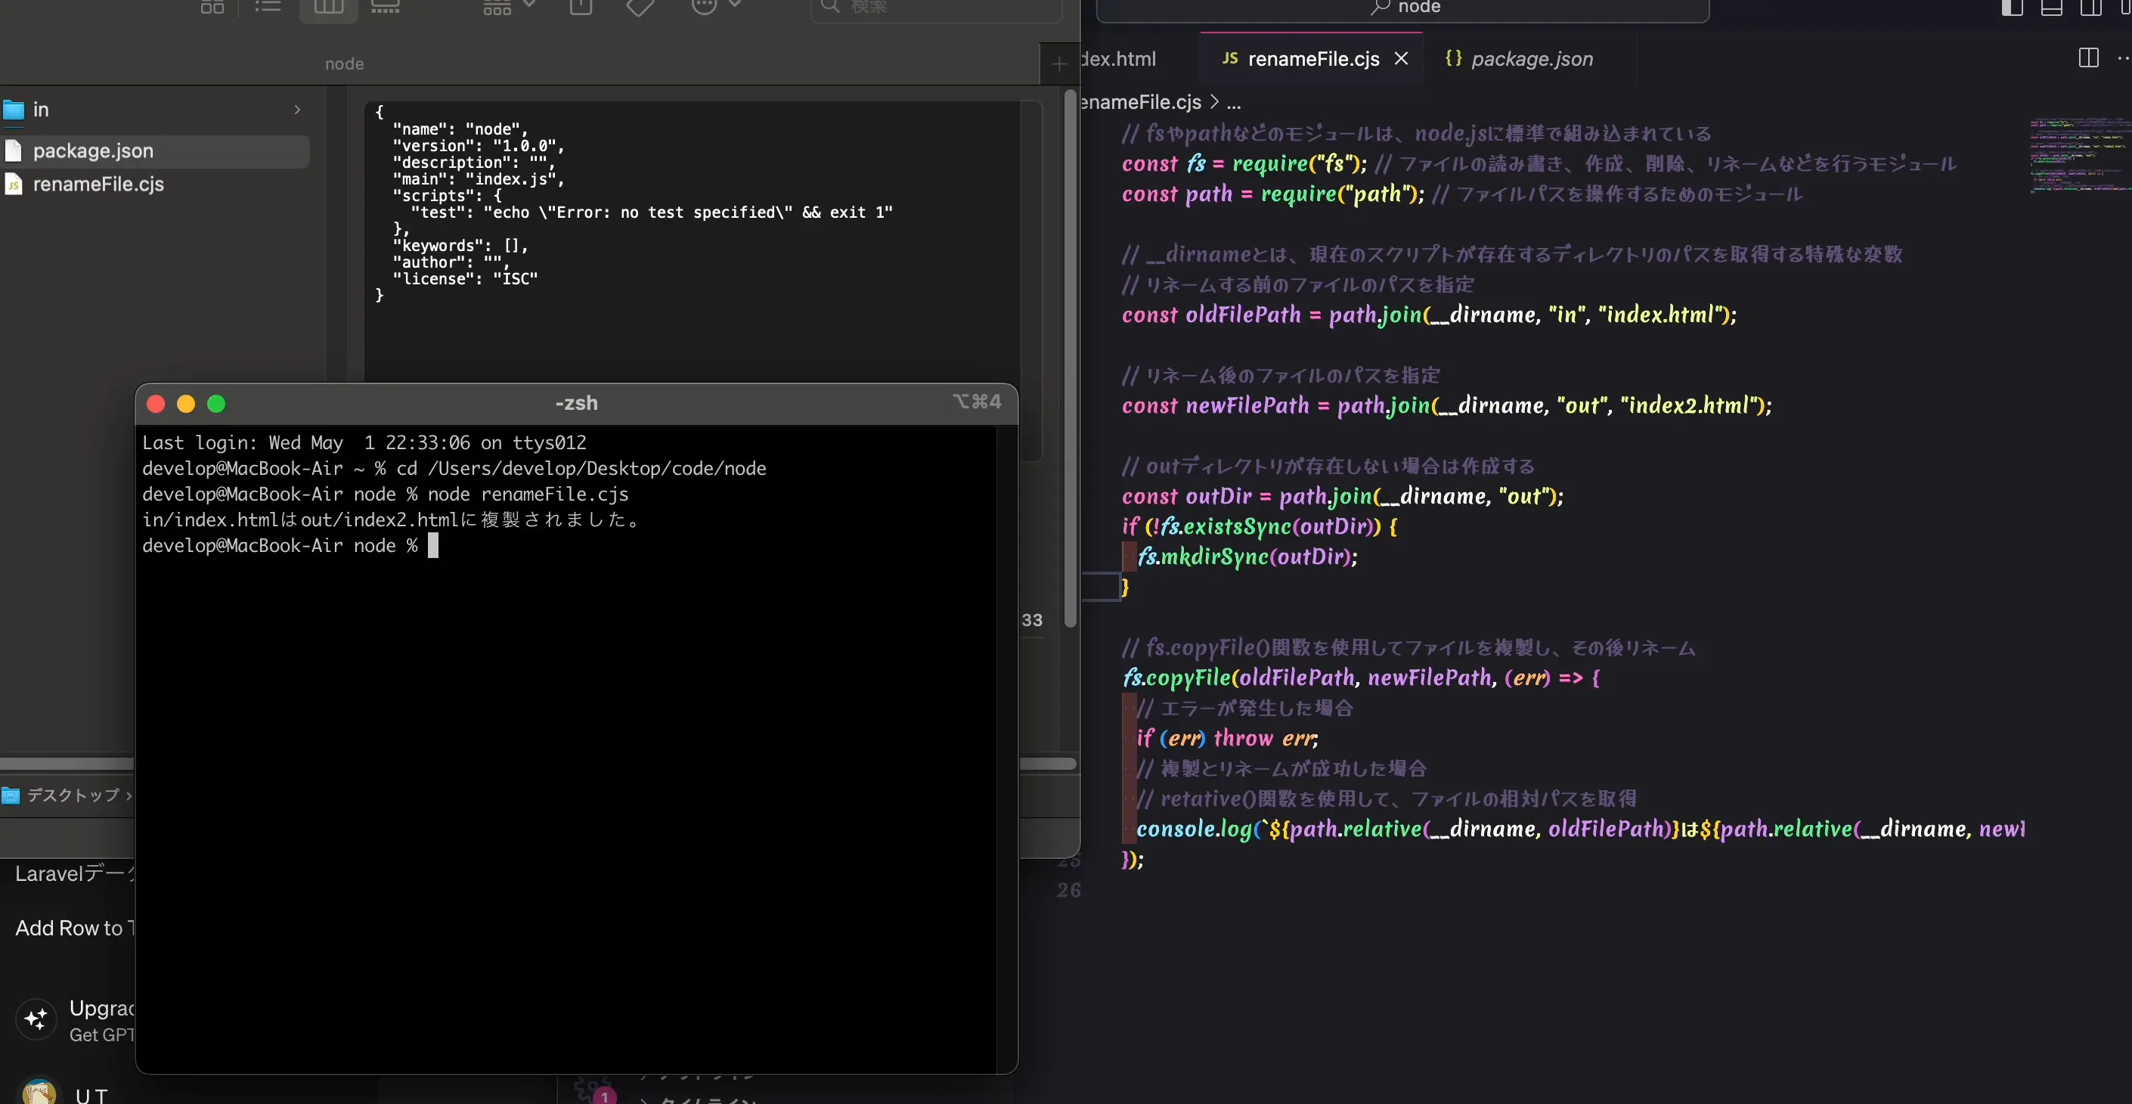Select the renameFile.cjs editor tab
The height and width of the screenshot is (1104, 2132).
point(1312,59)
